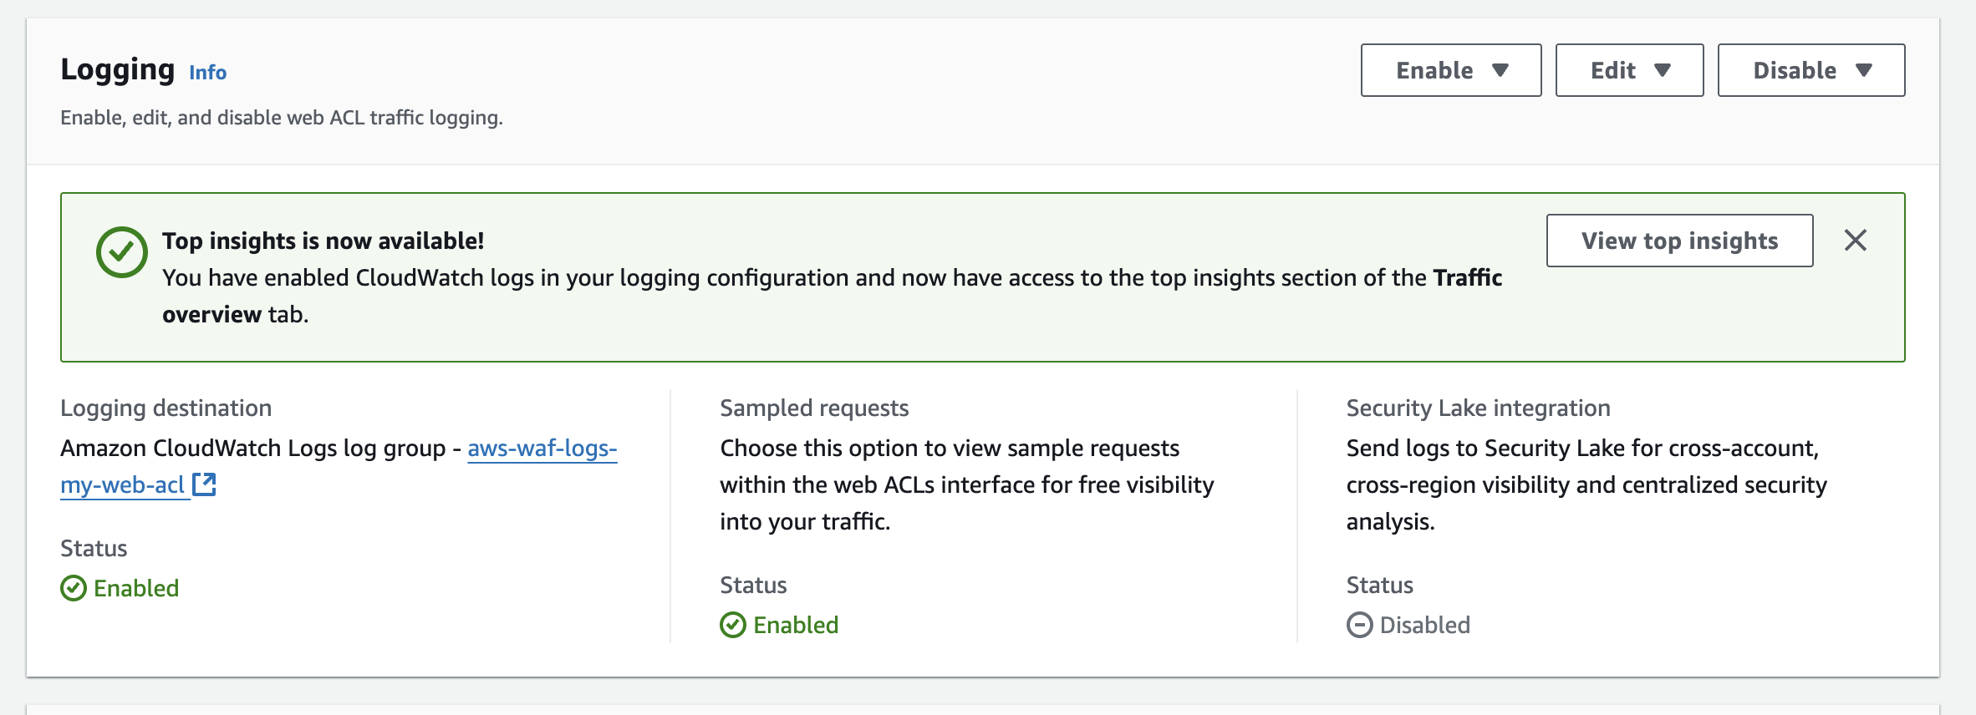Click the Sampled requests label
The height and width of the screenshot is (715, 1976).
tap(813, 408)
